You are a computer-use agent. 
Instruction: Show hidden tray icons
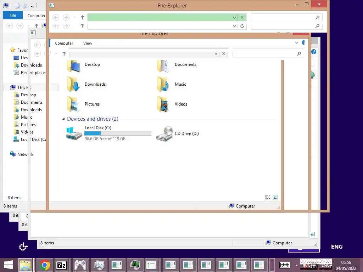tap(297, 265)
